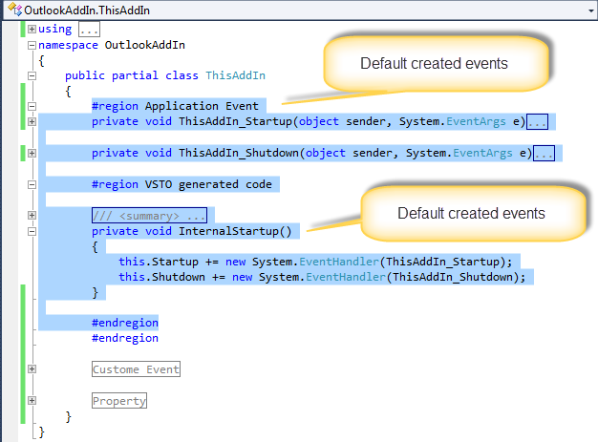The image size is (598, 442).
Task: Click the 'ThisAddIn' class name in declaration
Action: click(235, 75)
